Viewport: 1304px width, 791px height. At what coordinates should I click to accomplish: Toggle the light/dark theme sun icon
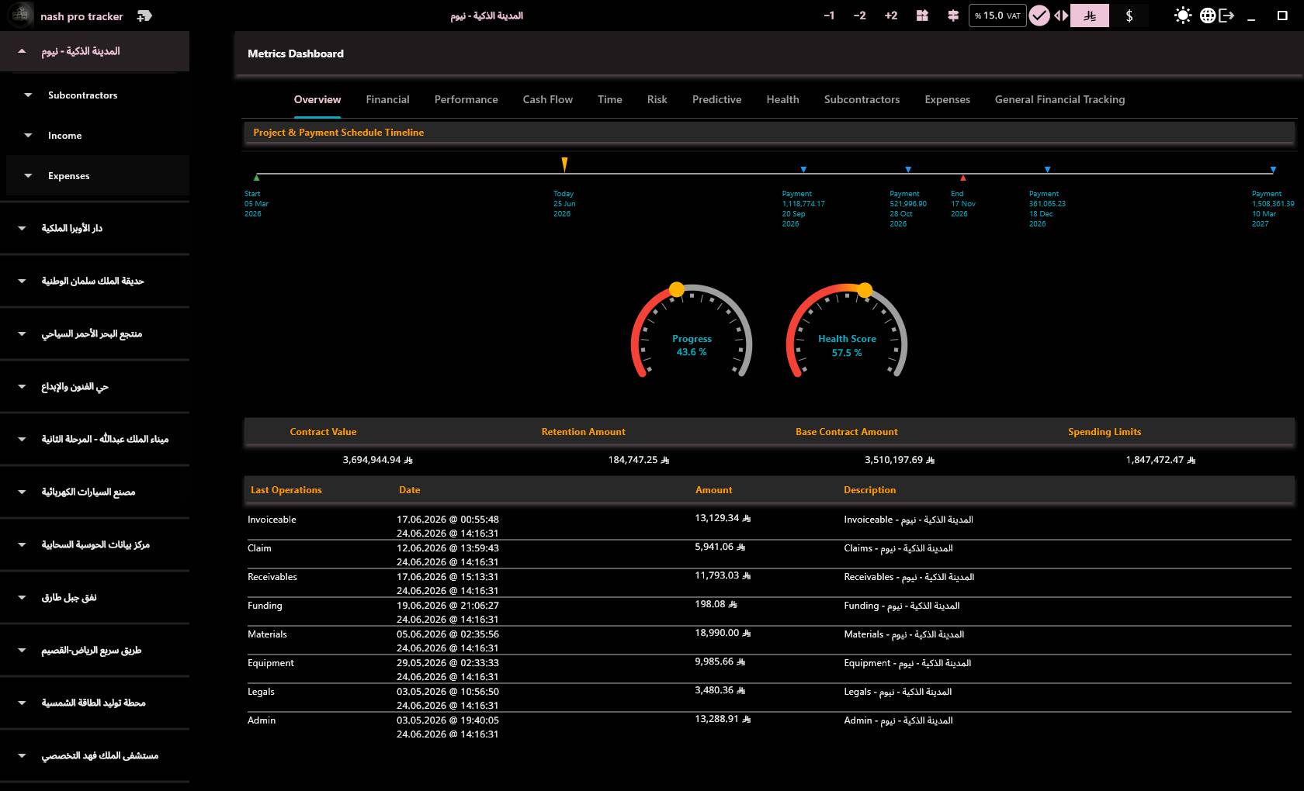[1182, 16]
